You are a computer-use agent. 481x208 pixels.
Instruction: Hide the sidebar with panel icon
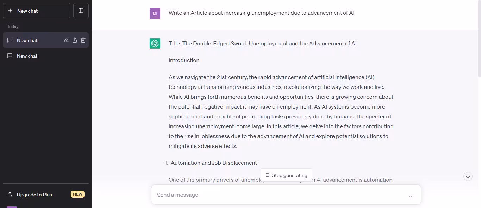pos(81,11)
